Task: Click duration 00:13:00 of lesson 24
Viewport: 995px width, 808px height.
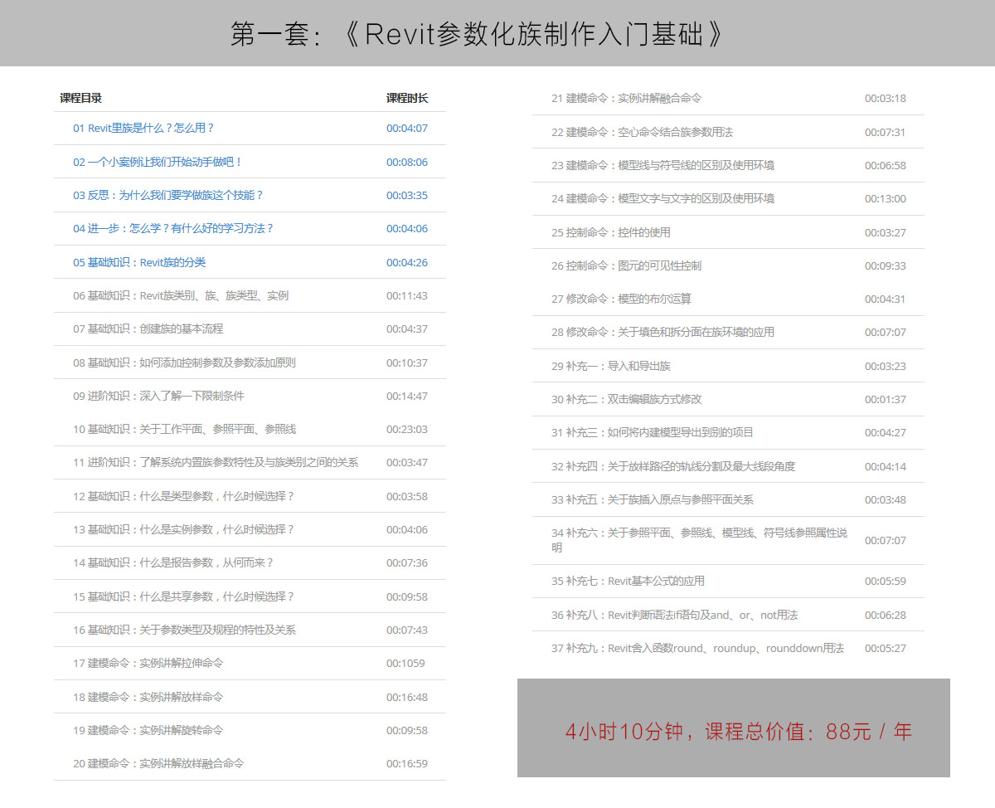Action: 886,198
